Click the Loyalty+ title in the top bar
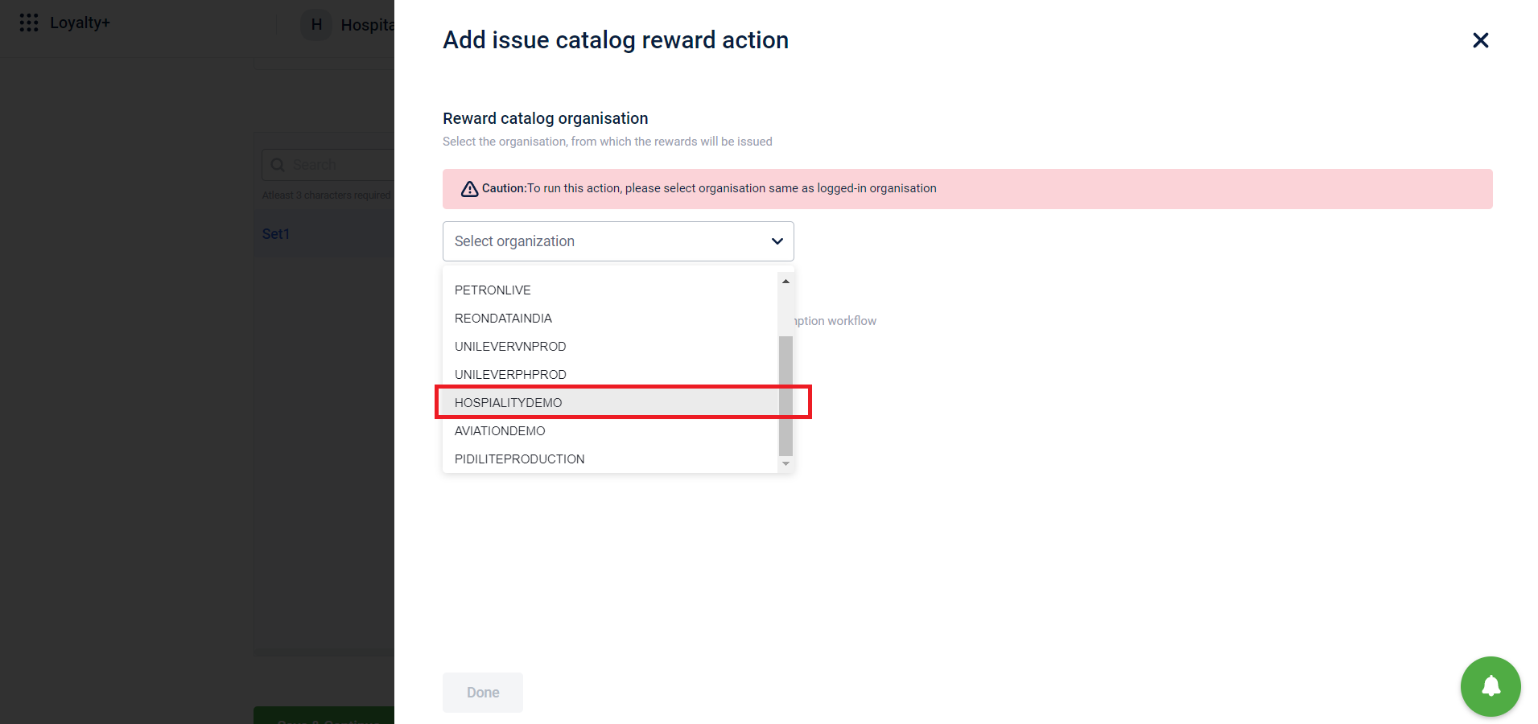1538x724 pixels. (x=80, y=22)
